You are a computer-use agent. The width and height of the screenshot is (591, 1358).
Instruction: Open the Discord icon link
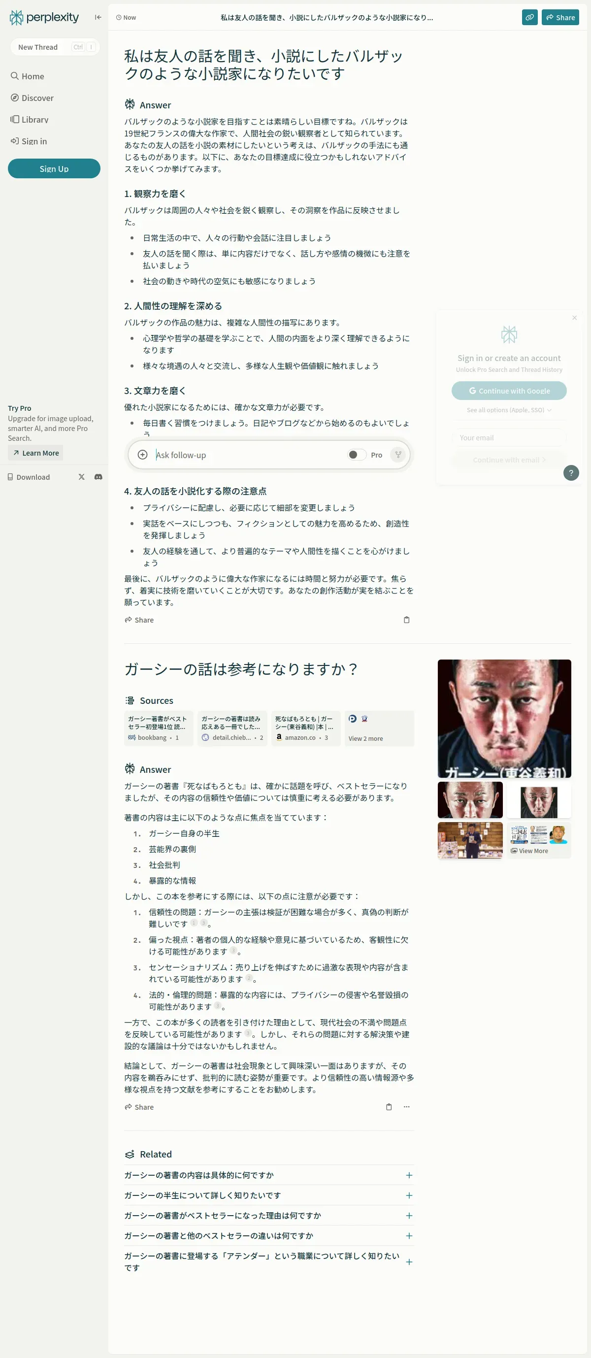point(98,477)
